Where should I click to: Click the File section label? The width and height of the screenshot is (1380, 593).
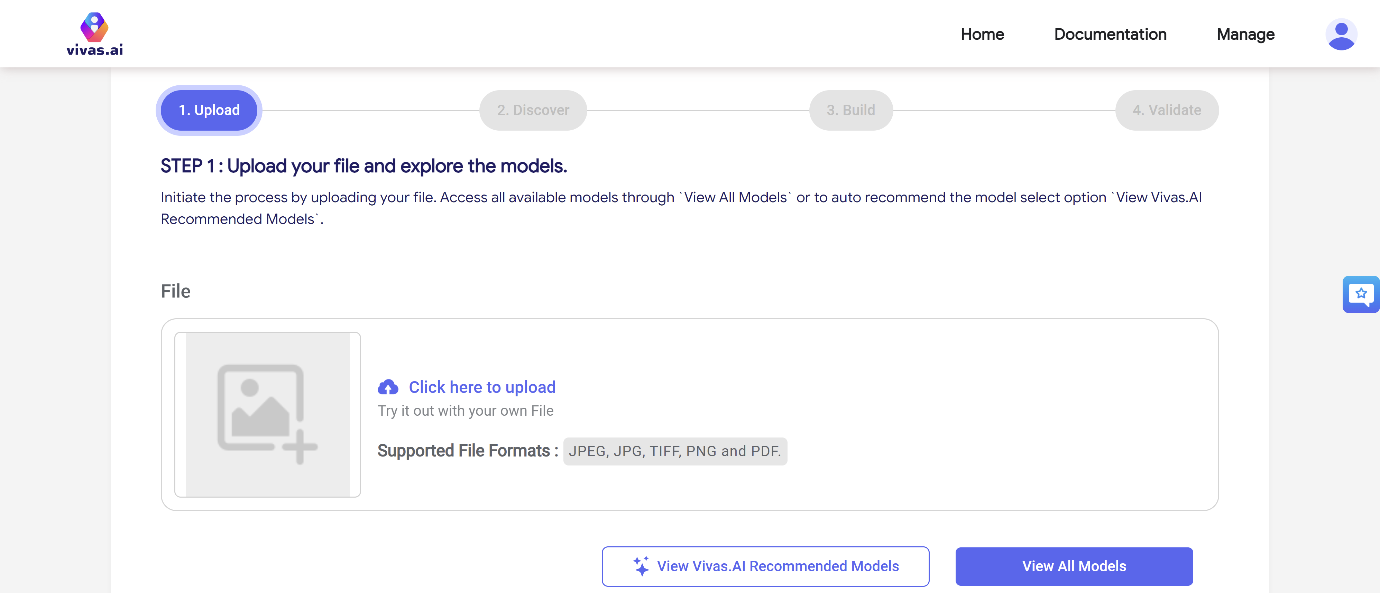[175, 291]
